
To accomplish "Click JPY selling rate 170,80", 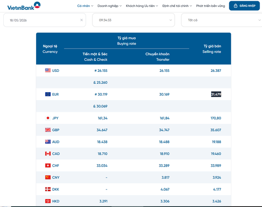I will (x=216, y=118).
